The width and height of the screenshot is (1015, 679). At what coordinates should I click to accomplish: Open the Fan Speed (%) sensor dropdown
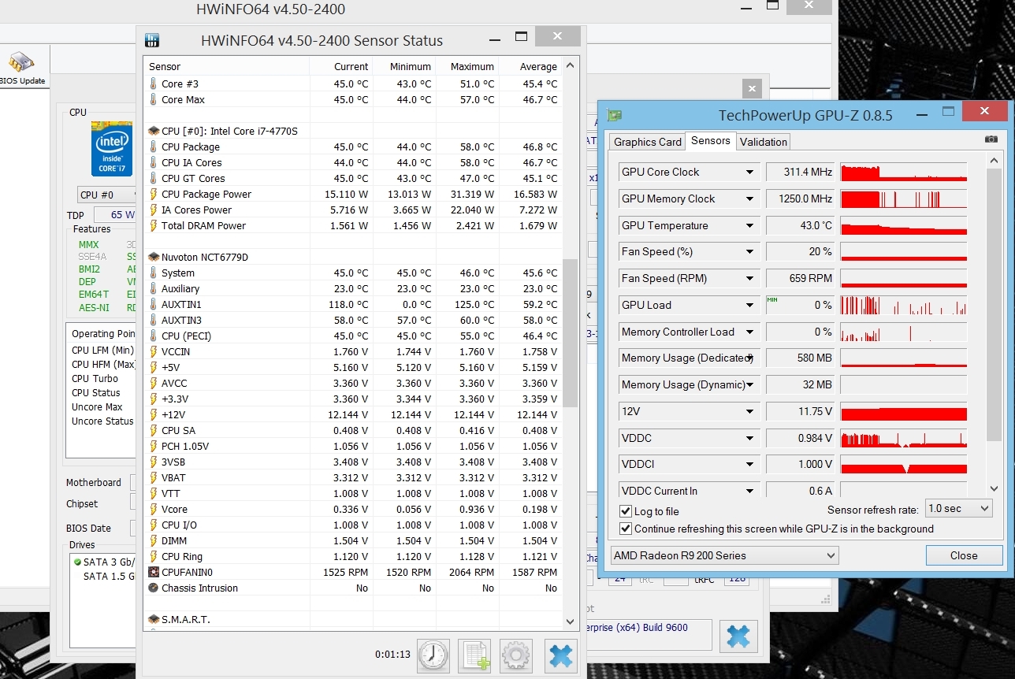tap(750, 251)
